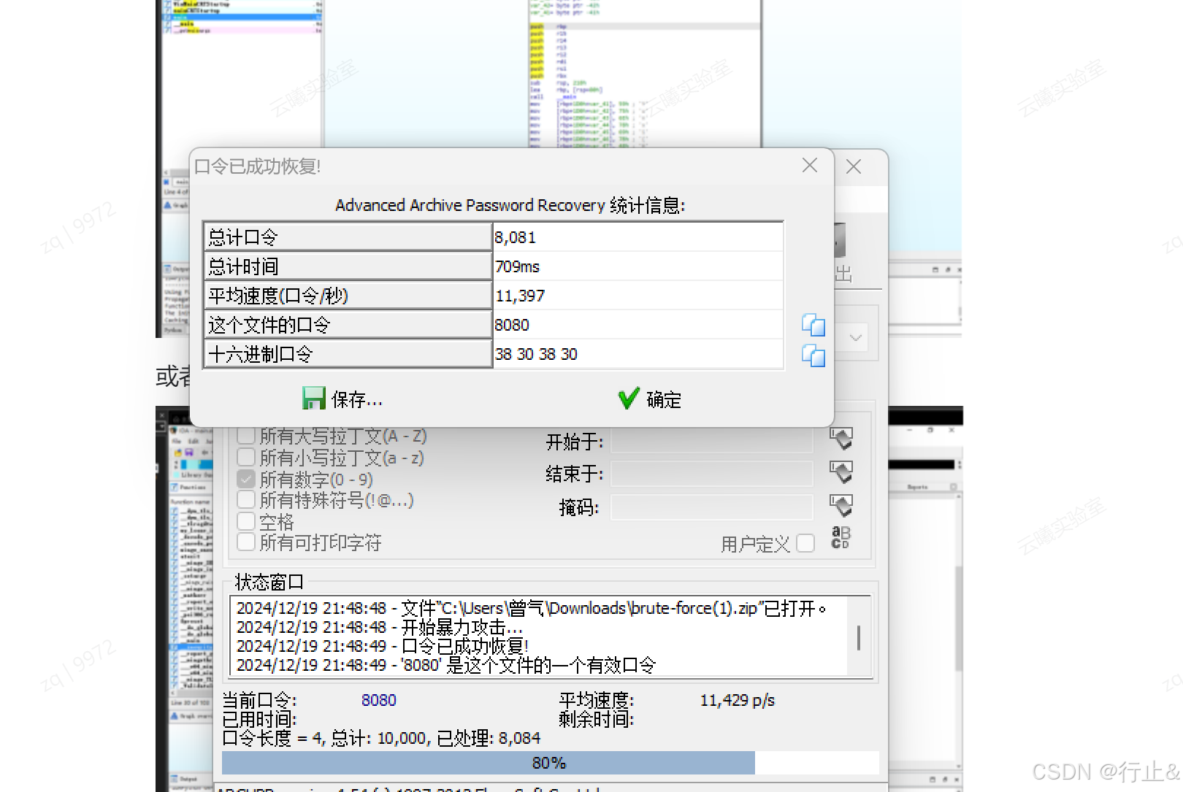Click log line '文件…brute-force(1).zip已打开'

tap(531, 608)
